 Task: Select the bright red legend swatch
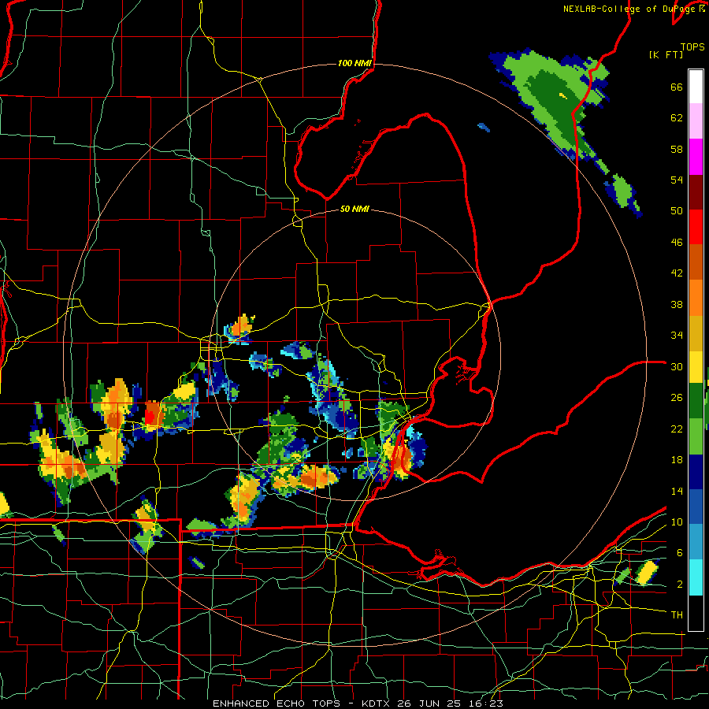[696, 227]
